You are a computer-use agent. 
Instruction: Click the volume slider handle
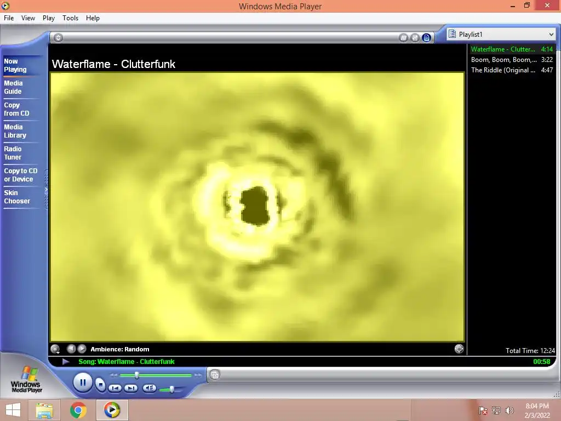click(x=171, y=389)
